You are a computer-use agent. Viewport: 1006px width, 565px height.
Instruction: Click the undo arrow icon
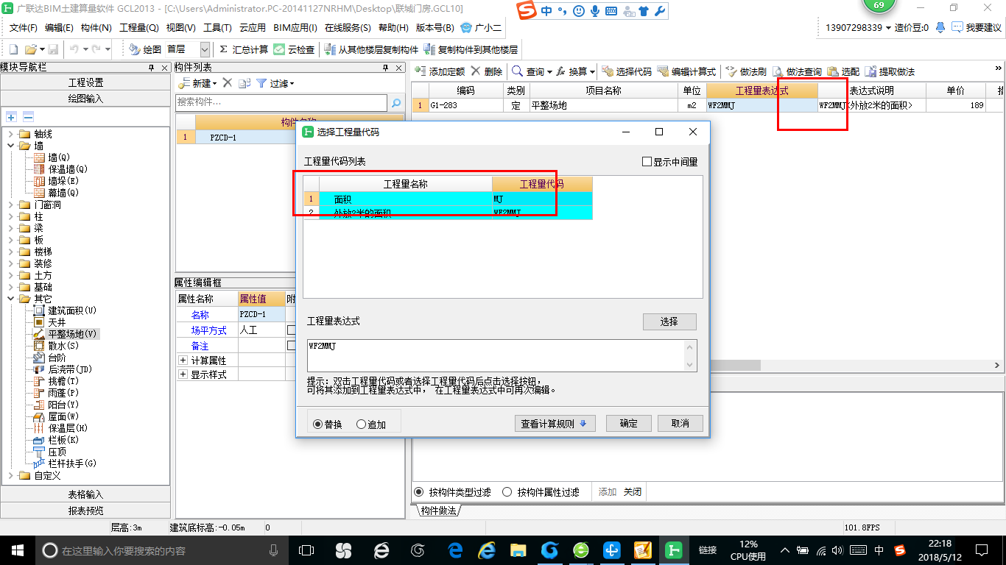74,49
